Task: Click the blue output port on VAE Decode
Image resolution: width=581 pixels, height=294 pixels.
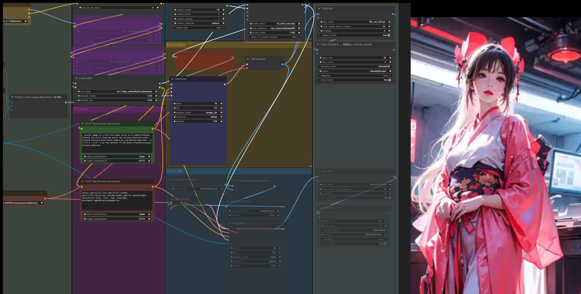Action: tap(283, 64)
